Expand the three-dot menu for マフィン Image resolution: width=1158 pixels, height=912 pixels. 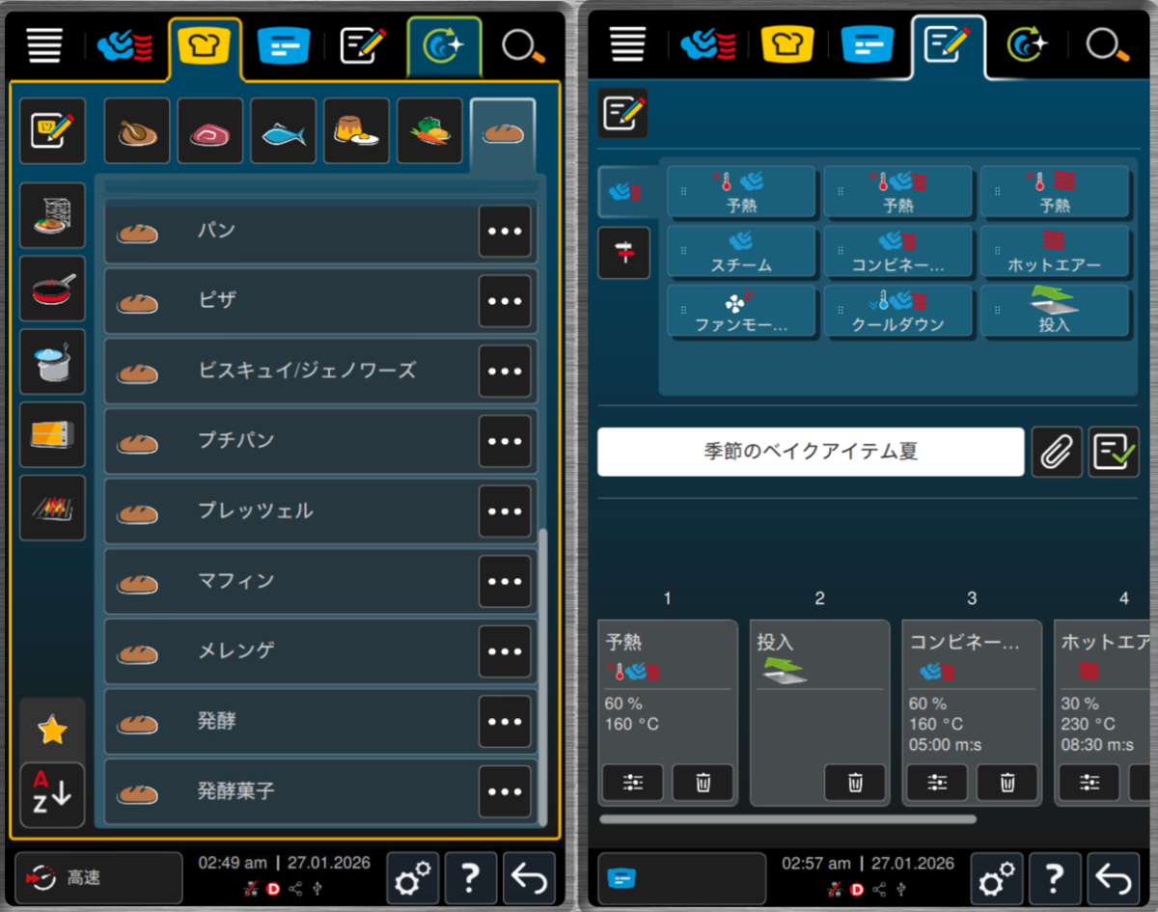505,581
